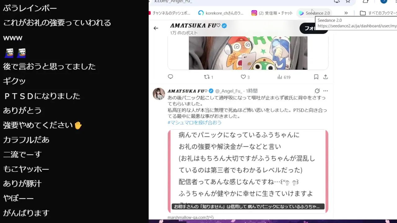Expand the hidden bookmarks chevron

pos(346,13)
